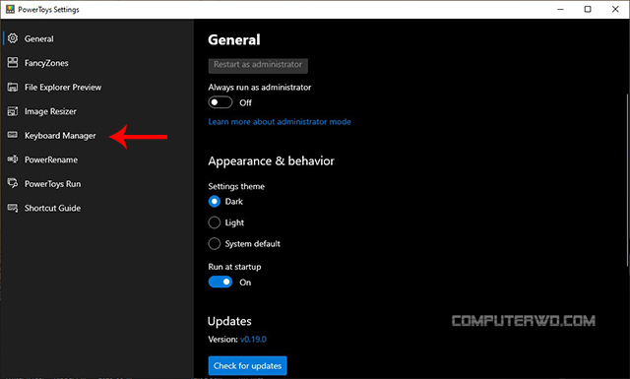Disable the Run at startup toggle
630x379 pixels.
pyautogui.click(x=220, y=283)
